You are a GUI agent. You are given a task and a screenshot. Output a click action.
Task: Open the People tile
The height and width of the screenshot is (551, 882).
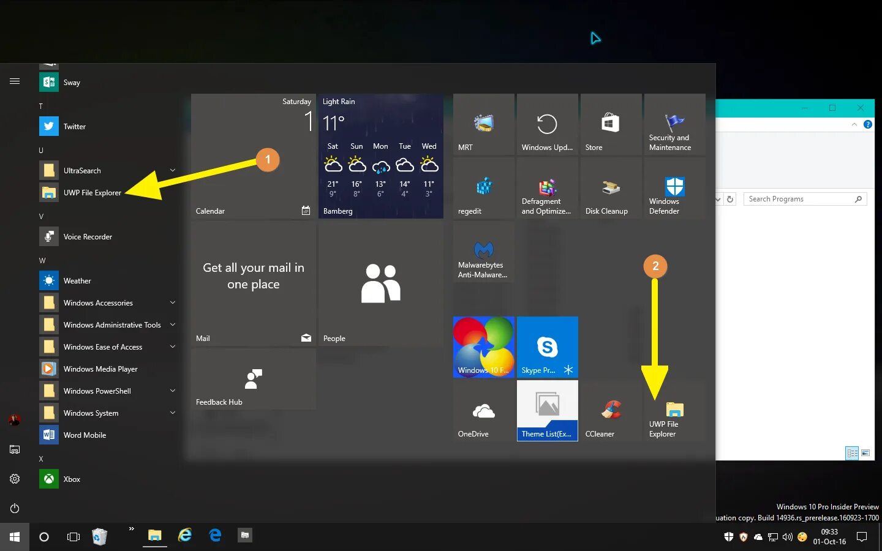(x=381, y=283)
